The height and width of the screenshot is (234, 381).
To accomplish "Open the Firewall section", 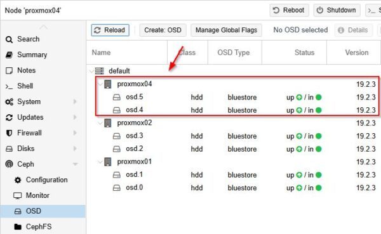I will [x=29, y=133].
